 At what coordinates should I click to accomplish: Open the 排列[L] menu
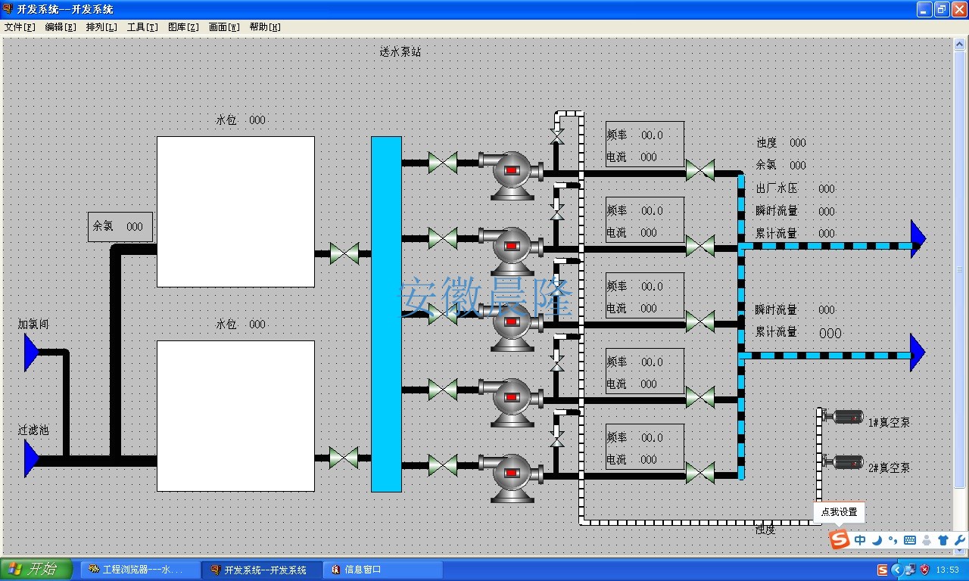click(101, 26)
